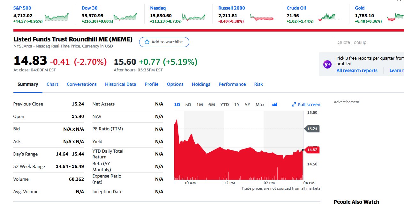Screen dimensions: 404x204
Task: Click the fund title Listed Funds Trust Roundhill ME (MEME)
Action: [x=73, y=39]
